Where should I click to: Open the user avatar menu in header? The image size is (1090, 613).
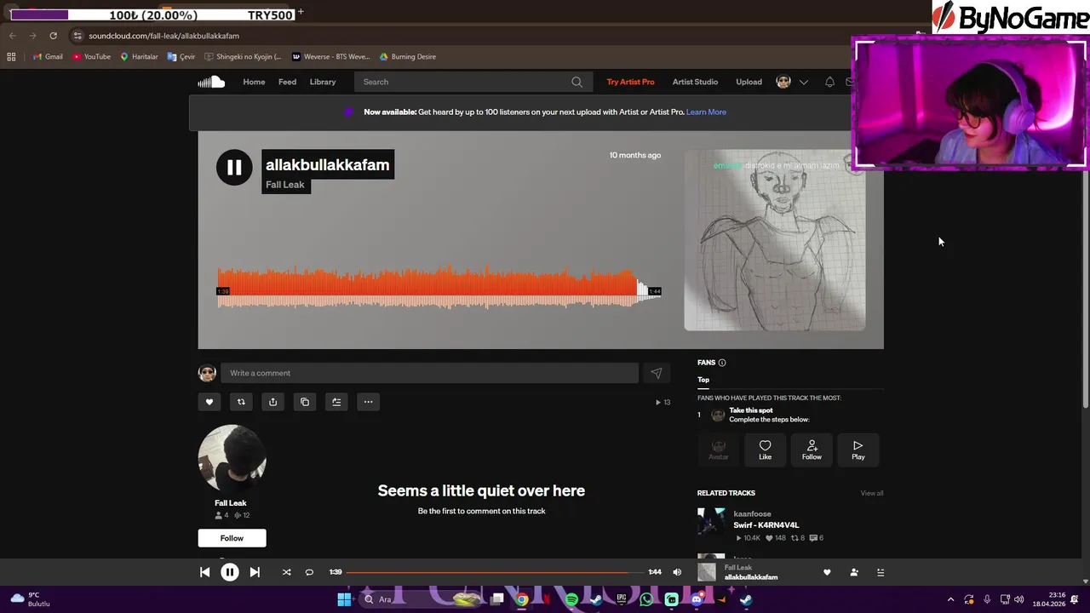click(783, 82)
